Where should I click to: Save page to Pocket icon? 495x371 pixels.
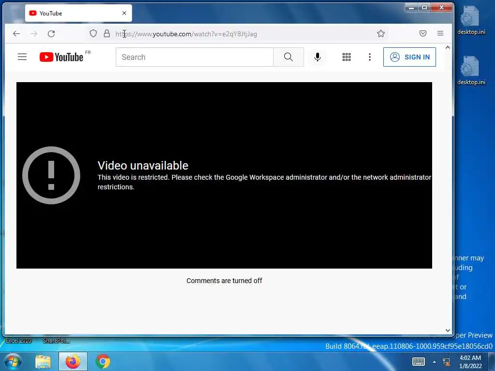tap(423, 33)
